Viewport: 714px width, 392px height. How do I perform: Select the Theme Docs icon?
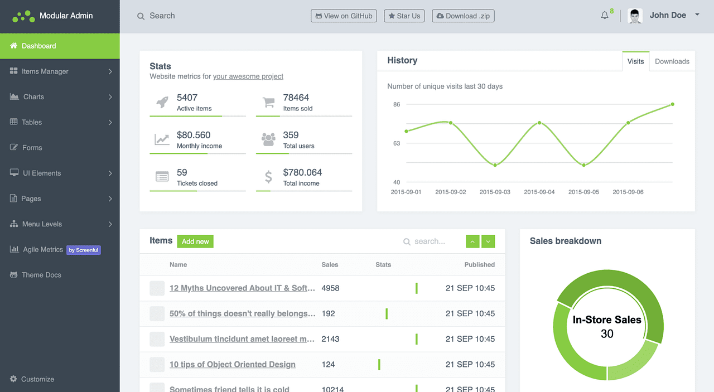click(x=14, y=274)
